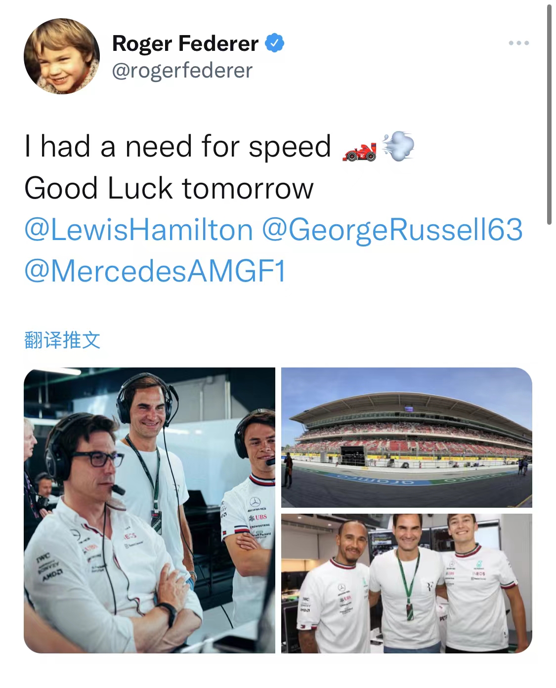Open the three-person group photo
Screen dimensions: 556x688
point(406,583)
